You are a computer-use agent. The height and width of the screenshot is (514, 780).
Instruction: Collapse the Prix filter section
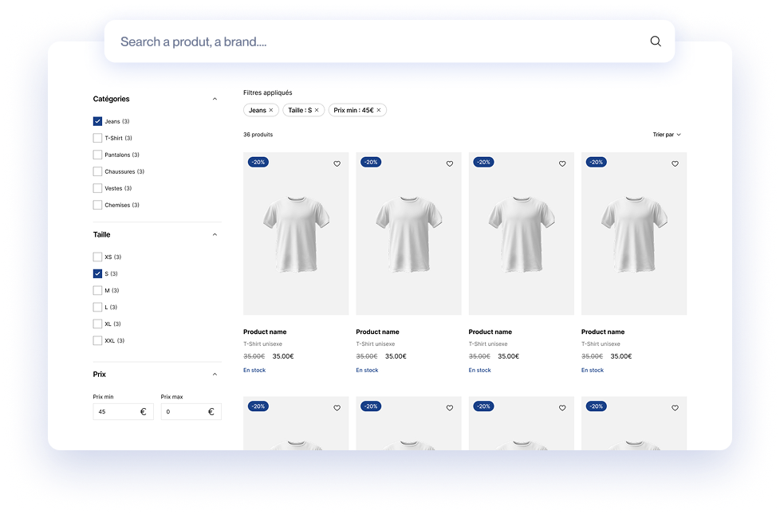215,375
